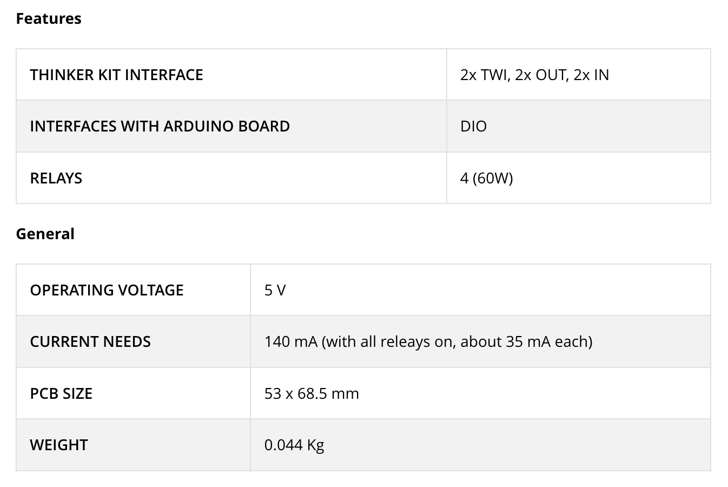The height and width of the screenshot is (487, 728).
Task: Select the RELAYS row label
Action: click(56, 178)
